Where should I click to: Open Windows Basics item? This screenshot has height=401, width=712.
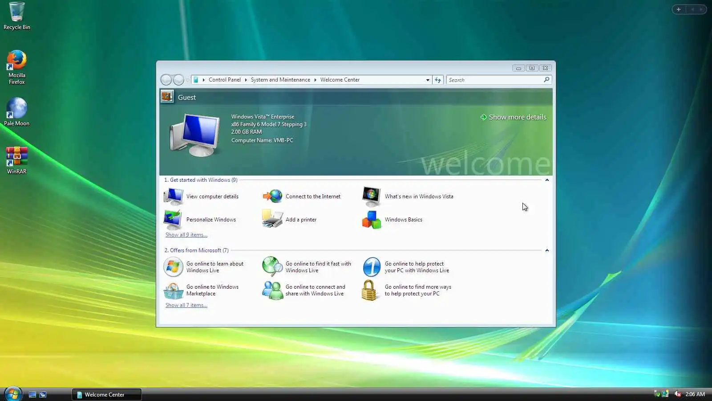click(392, 220)
